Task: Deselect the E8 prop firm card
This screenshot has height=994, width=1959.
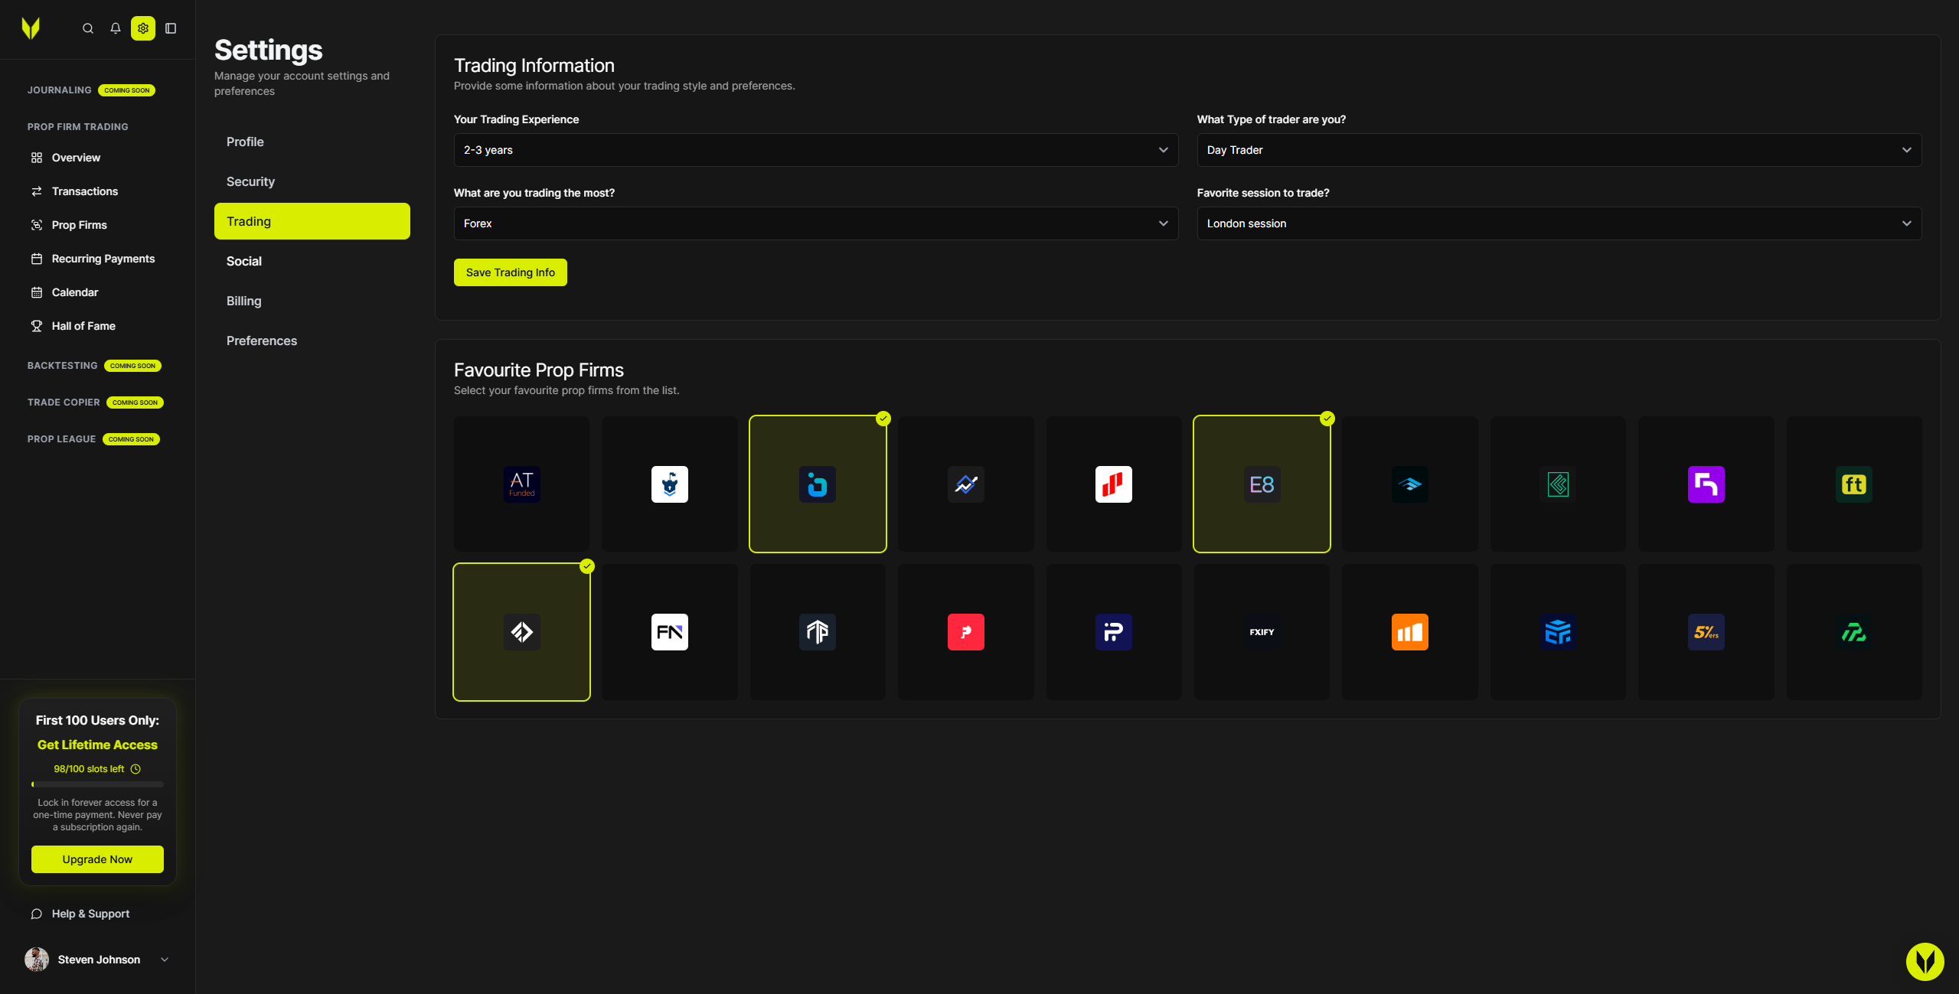Action: 1262,484
